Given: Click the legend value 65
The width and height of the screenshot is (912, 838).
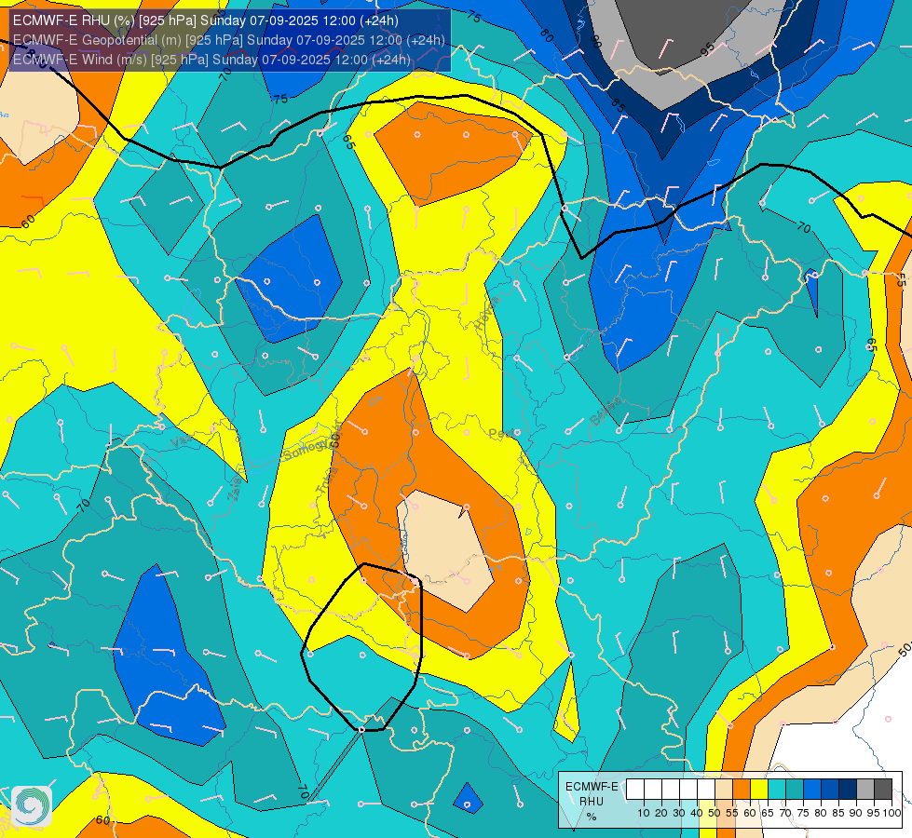Looking at the screenshot, I should 768,813.
